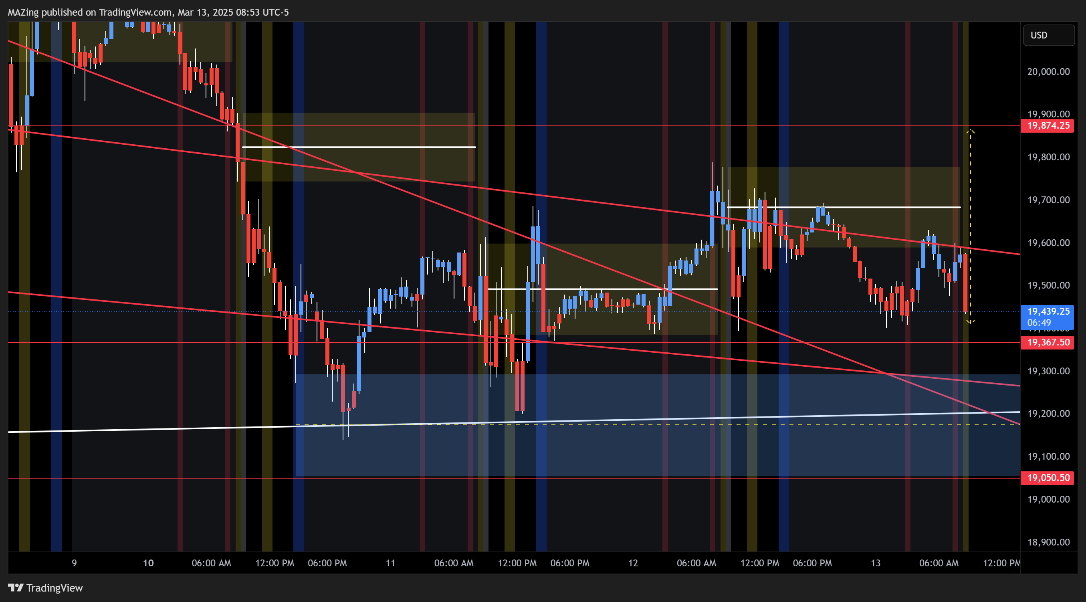Click 06:00 PM label before date 11

(x=327, y=563)
